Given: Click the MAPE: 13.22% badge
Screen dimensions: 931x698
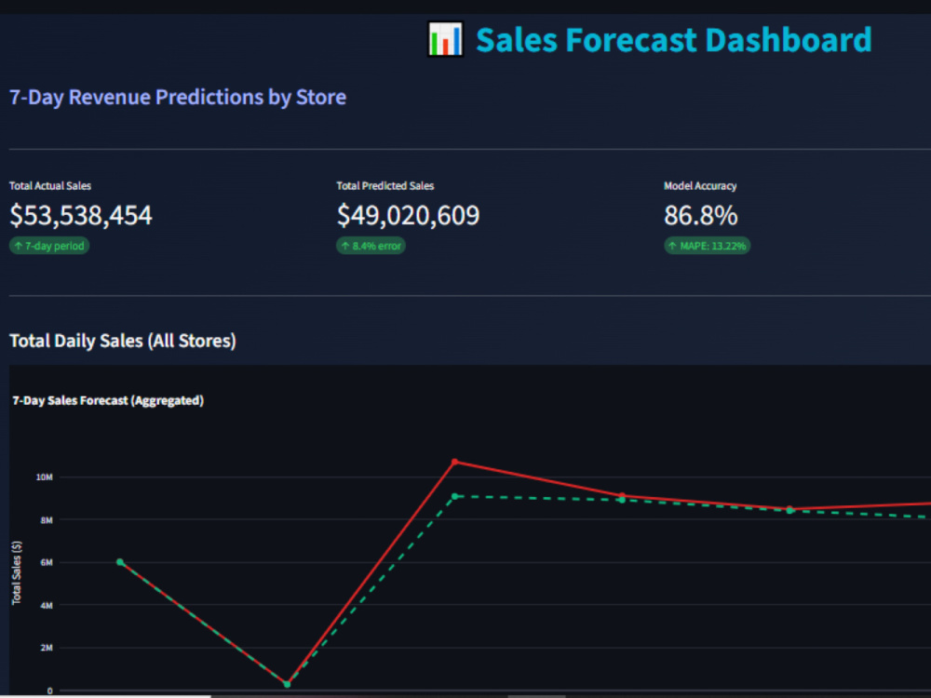Looking at the screenshot, I should pyautogui.click(x=708, y=246).
